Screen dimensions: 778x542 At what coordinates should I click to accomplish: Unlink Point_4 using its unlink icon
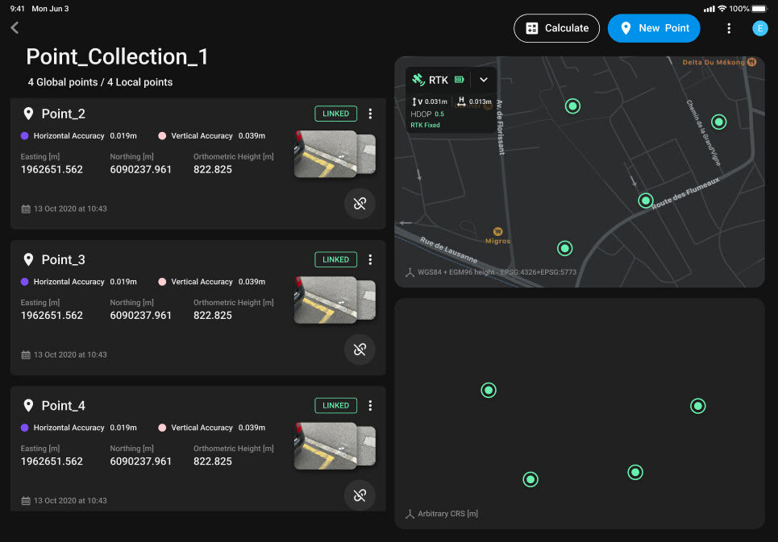click(x=360, y=495)
